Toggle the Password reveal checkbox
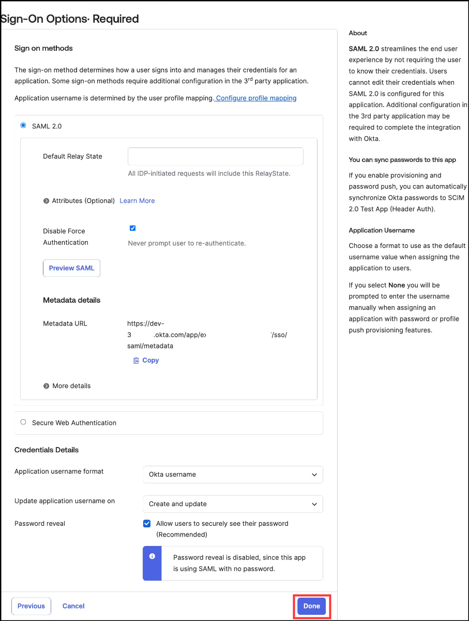 point(147,524)
